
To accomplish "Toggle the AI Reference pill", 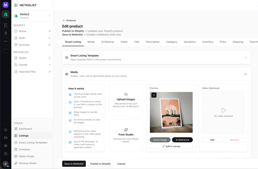I will [x=182, y=140].
